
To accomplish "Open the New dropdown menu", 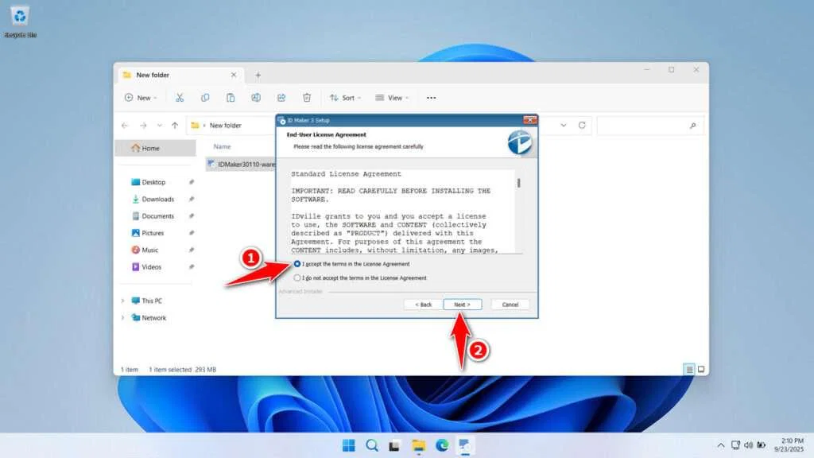I will pyautogui.click(x=141, y=97).
